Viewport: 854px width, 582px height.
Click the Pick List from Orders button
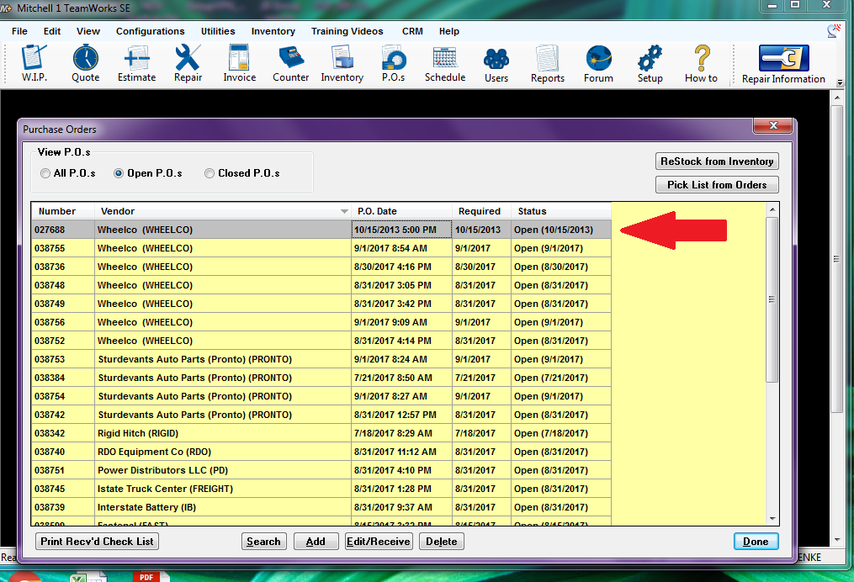tap(717, 184)
